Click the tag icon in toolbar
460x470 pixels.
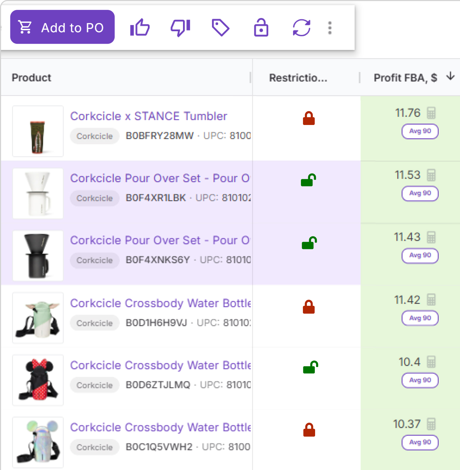[220, 27]
